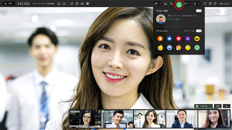Viewport: 232px width, 130px height.
Task: Click the AM 11:27 clock text
Action: [224, 4]
